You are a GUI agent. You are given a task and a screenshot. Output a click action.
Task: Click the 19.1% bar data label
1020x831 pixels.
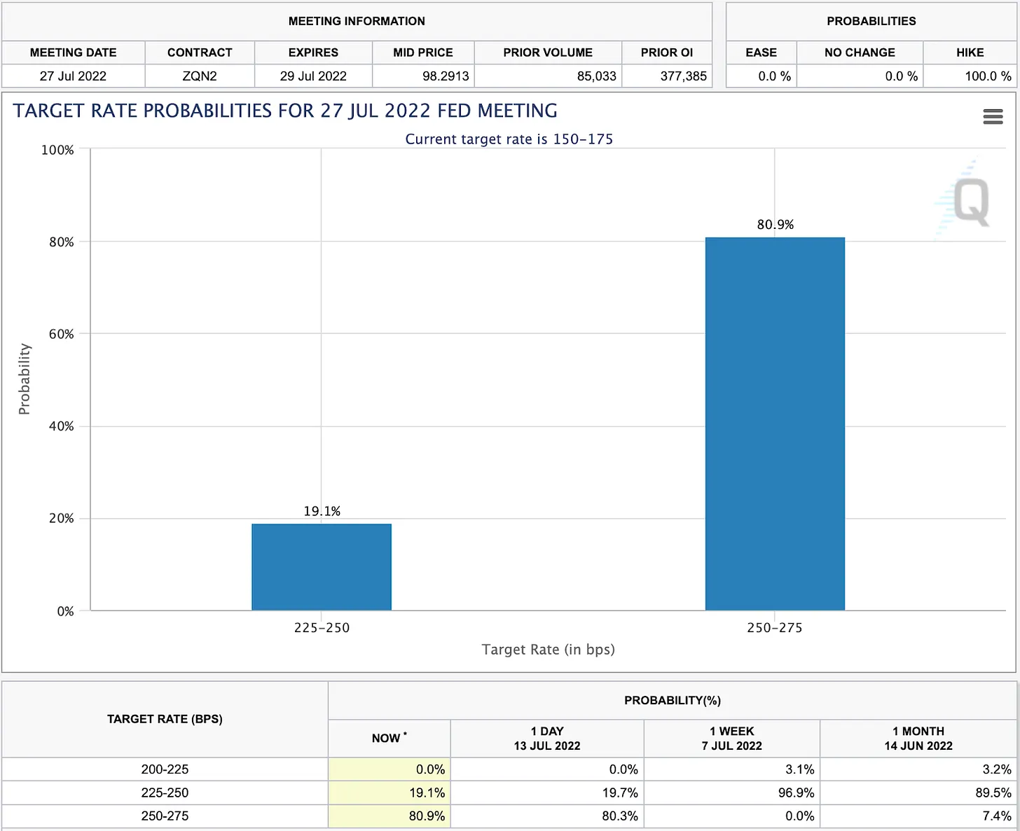pos(322,512)
